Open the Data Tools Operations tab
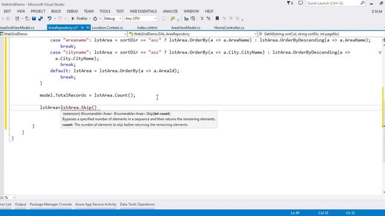The image size is (385, 216). pos(137,204)
